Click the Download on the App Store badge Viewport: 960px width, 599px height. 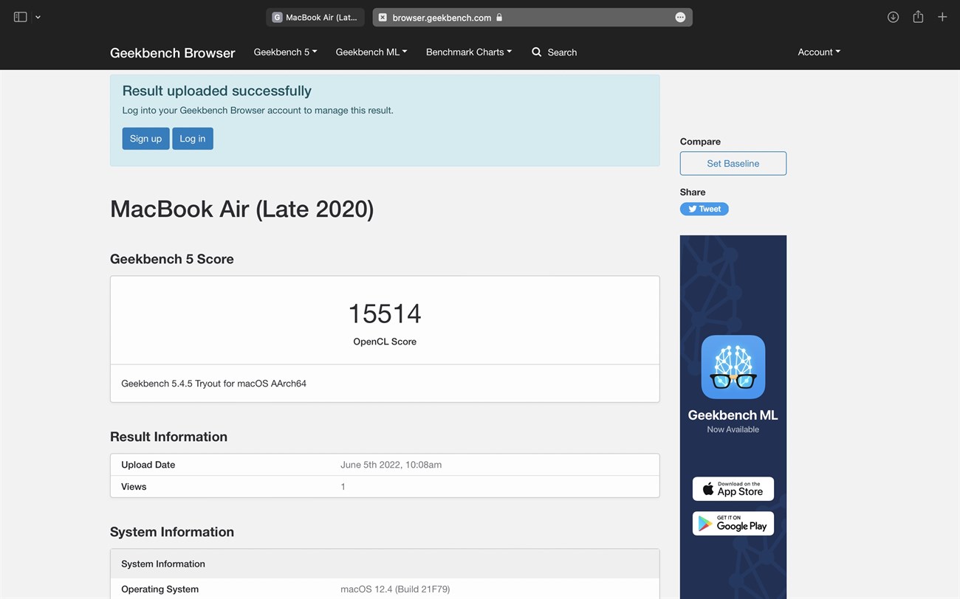733,488
